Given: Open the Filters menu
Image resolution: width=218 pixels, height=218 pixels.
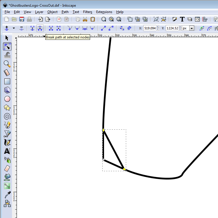Looking at the screenshot, I should [87, 12].
